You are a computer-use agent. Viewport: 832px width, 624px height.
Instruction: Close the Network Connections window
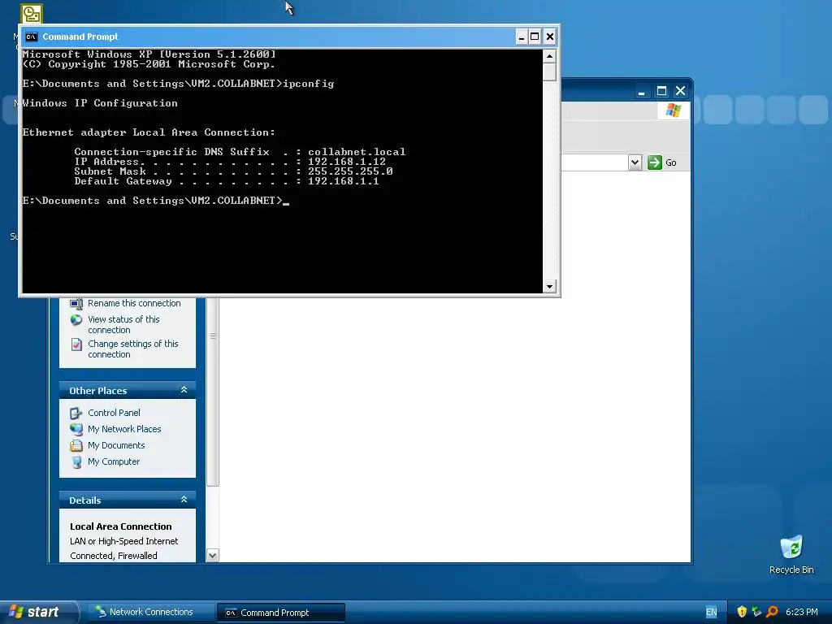680,91
